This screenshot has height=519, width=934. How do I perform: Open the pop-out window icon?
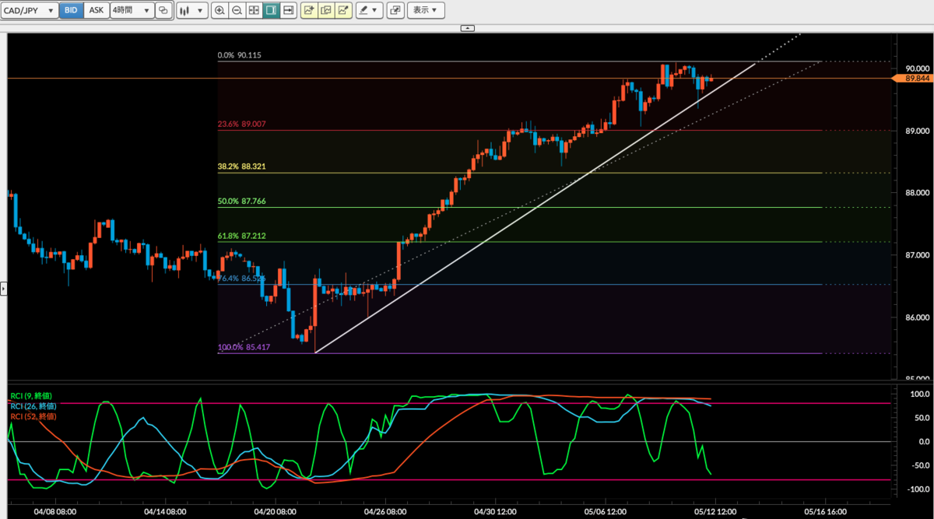[x=395, y=11]
